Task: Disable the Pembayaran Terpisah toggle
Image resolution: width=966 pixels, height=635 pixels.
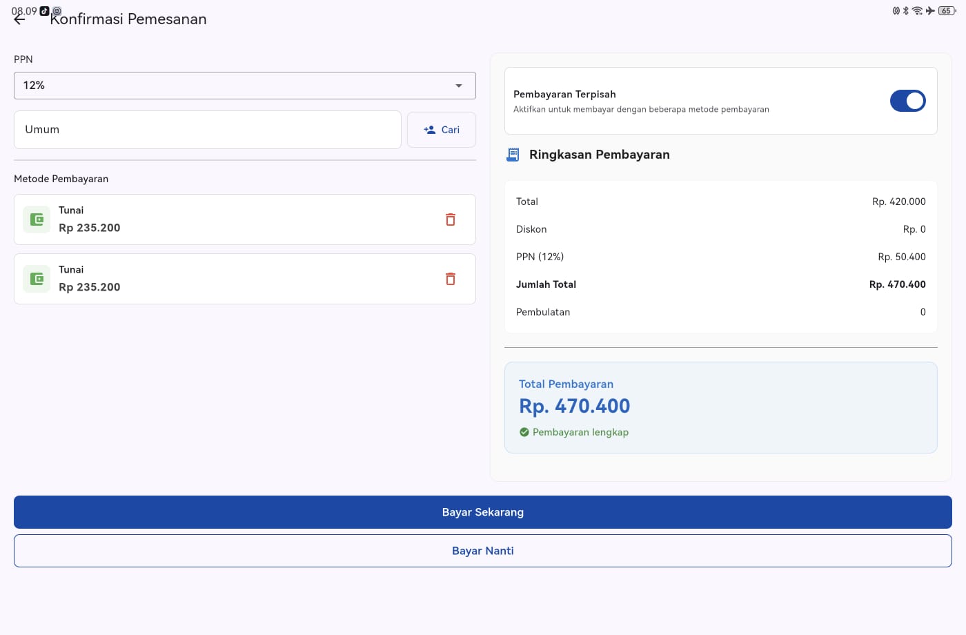Action: tap(907, 100)
